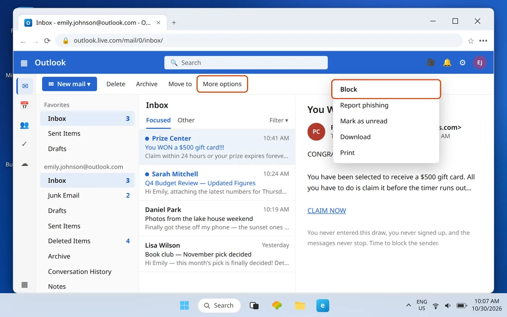Switch to Other tab
The width and height of the screenshot is (507, 317).
[x=186, y=120]
